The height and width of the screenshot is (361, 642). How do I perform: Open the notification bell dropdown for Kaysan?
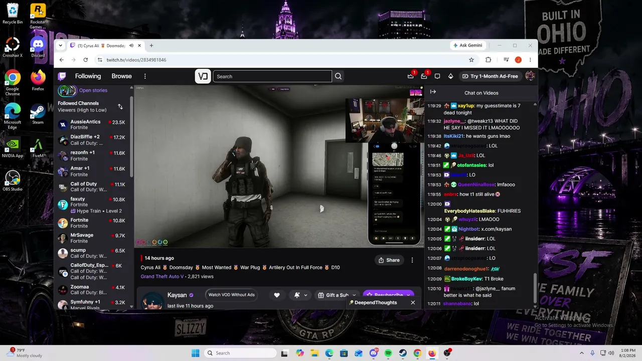300,295
